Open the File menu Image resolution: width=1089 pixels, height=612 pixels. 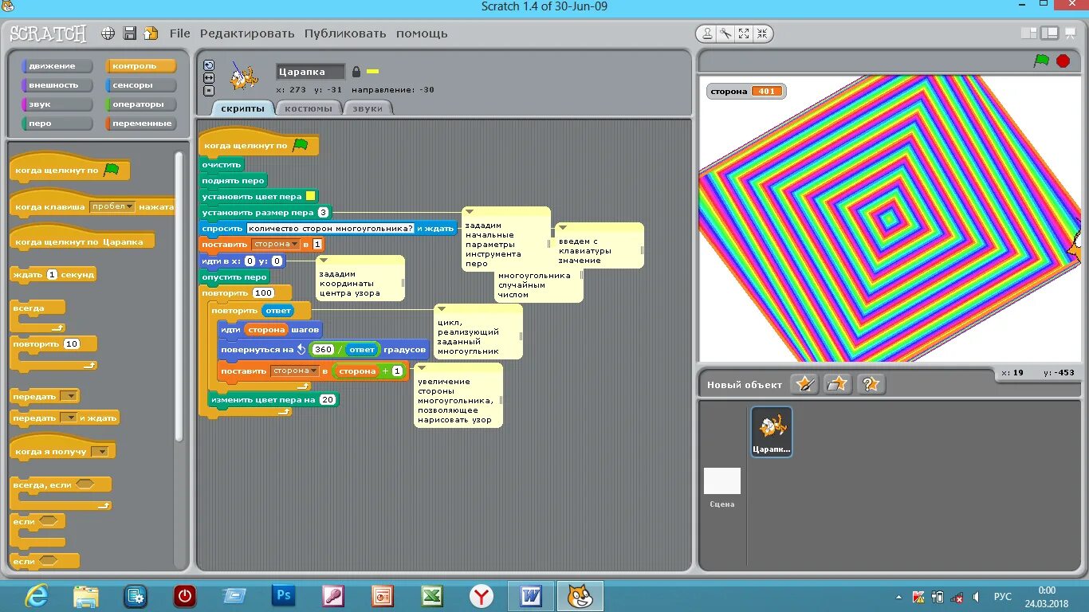[x=180, y=33]
